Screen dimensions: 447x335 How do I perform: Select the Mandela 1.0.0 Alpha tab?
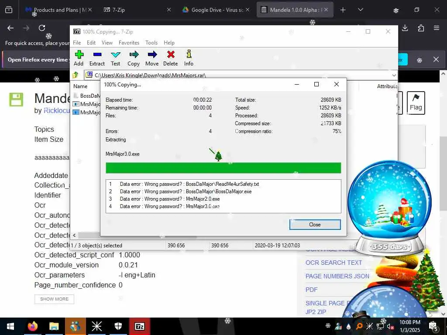pos(295,10)
